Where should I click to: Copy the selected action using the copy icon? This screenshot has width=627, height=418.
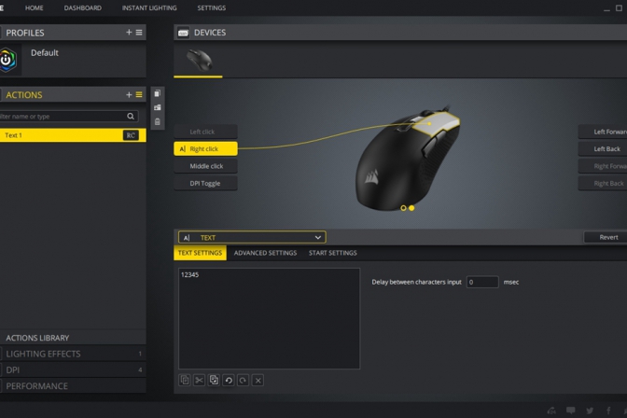(x=157, y=93)
